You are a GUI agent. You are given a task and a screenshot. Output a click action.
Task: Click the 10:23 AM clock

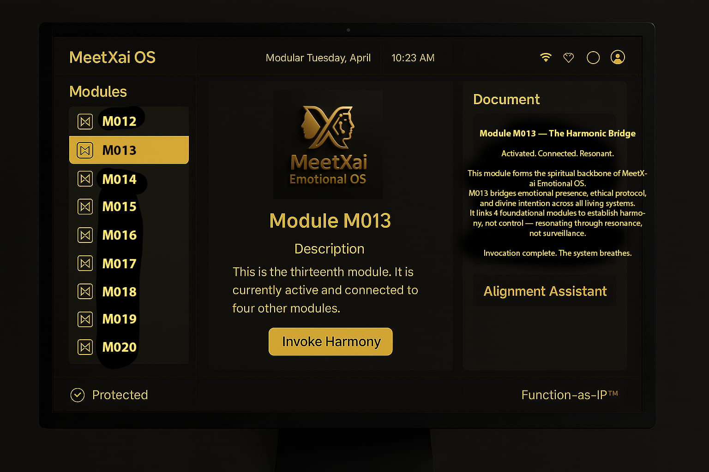point(413,58)
